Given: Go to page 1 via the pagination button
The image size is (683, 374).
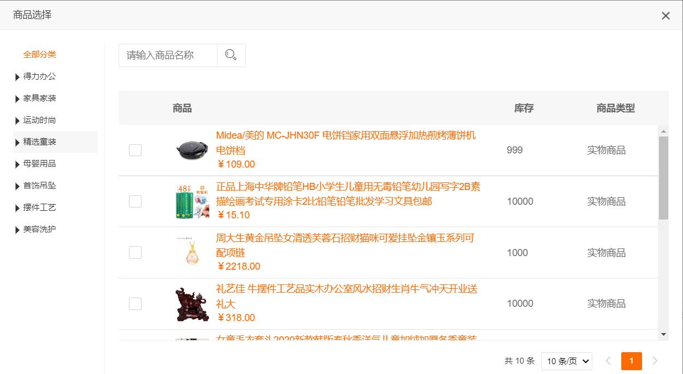Looking at the screenshot, I should pos(631,361).
